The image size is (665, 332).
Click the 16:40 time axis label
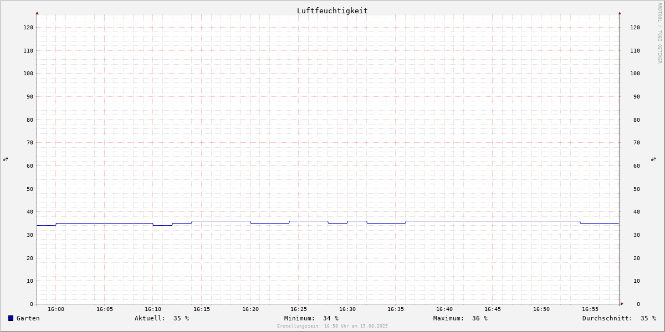444,309
